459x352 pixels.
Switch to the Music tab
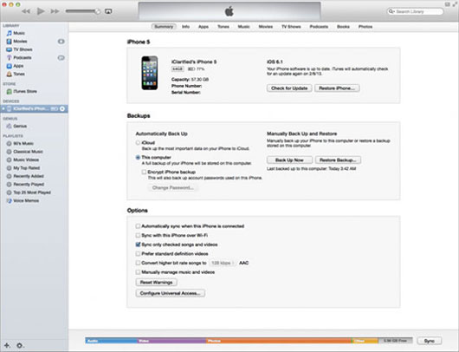pyautogui.click(x=243, y=27)
